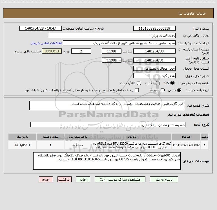The height and width of the screenshot is (210, 217).
Task: Click the product name cell کولر گازی اسپلیت
Action: [132, 145]
